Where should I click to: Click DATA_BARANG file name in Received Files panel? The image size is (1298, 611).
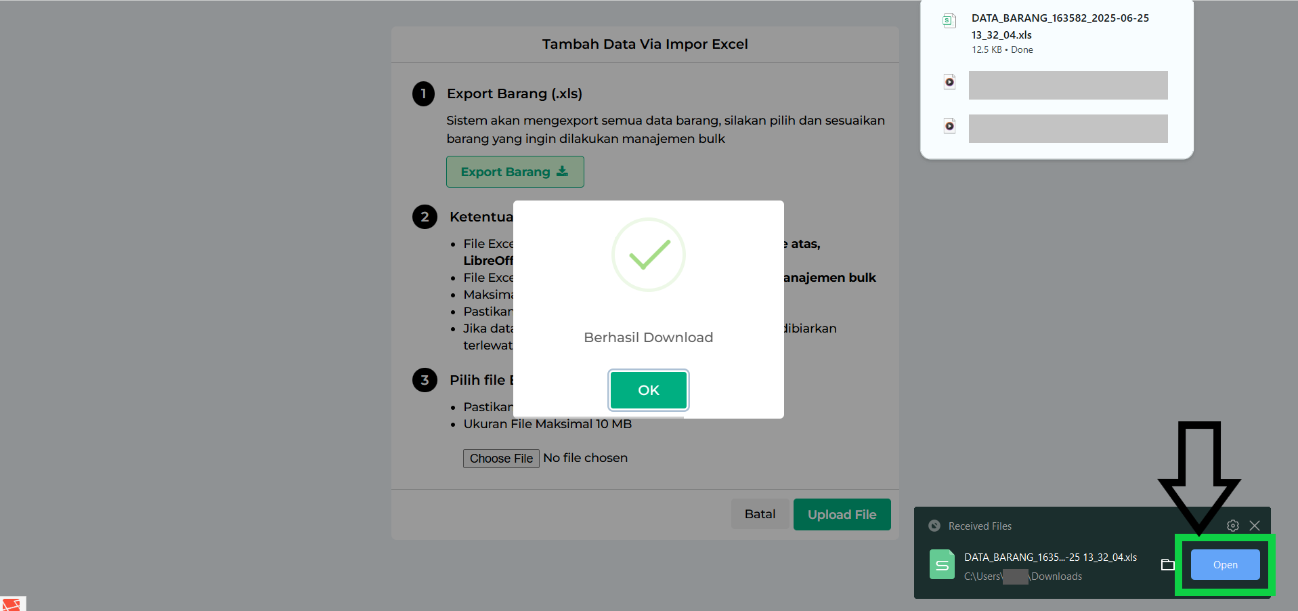pos(1050,557)
